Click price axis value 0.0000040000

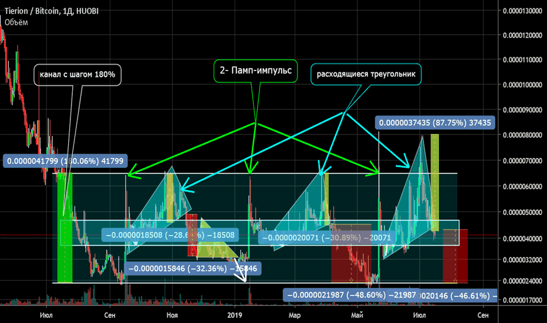pyautogui.click(x=522, y=238)
